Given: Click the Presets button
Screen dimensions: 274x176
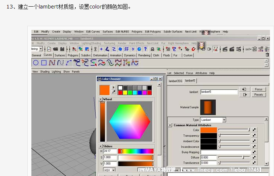Looking at the screenshot, I should tap(258, 95).
